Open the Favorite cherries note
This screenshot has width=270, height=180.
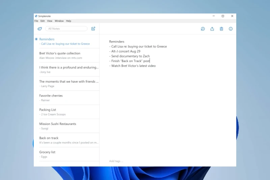[67, 98]
